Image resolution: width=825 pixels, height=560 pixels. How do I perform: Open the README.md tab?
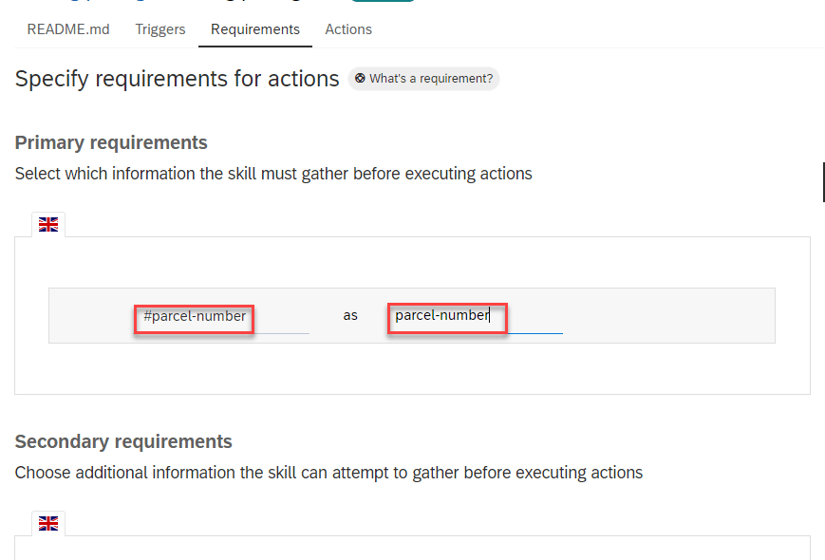point(68,29)
